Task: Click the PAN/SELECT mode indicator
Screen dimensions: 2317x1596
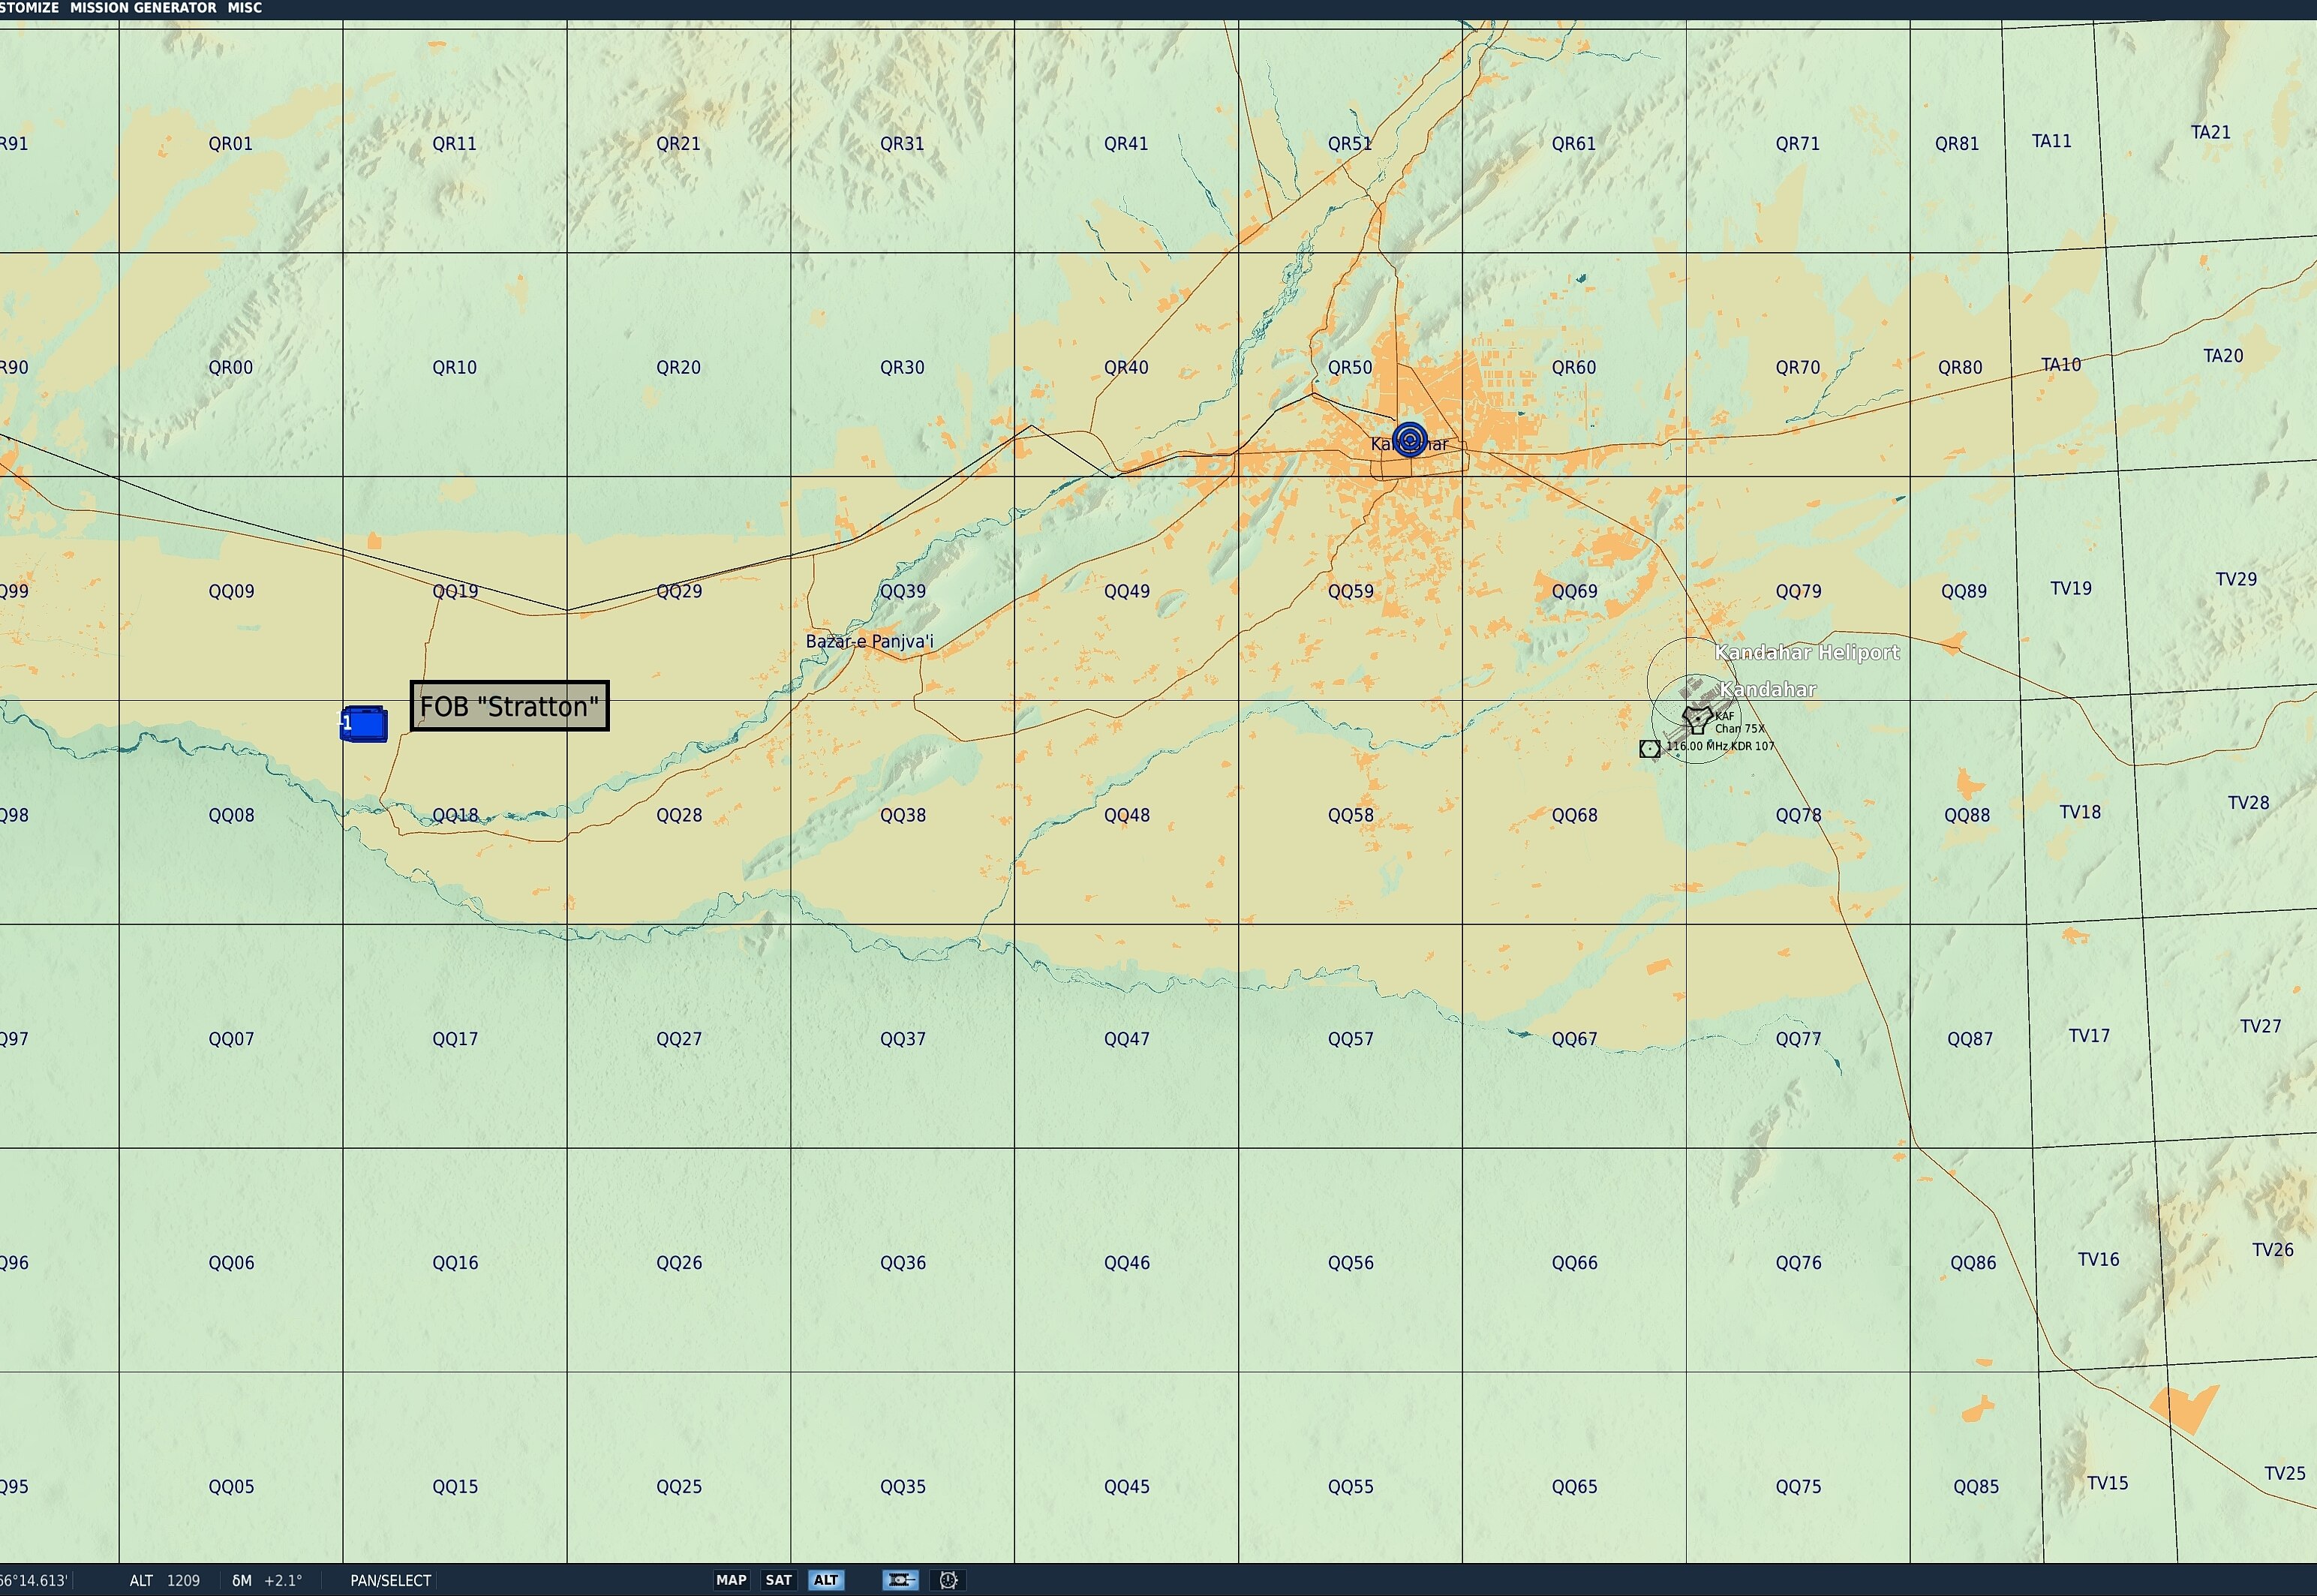Action: point(390,1581)
